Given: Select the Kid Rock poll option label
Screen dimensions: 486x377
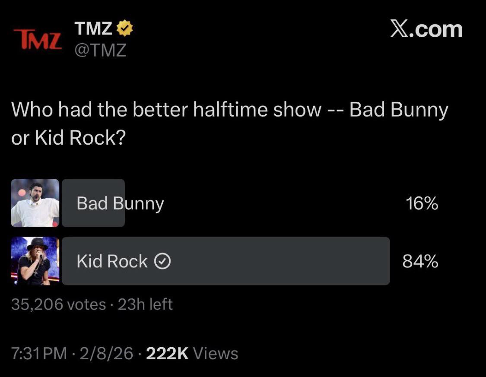Looking at the screenshot, I should (x=112, y=261).
